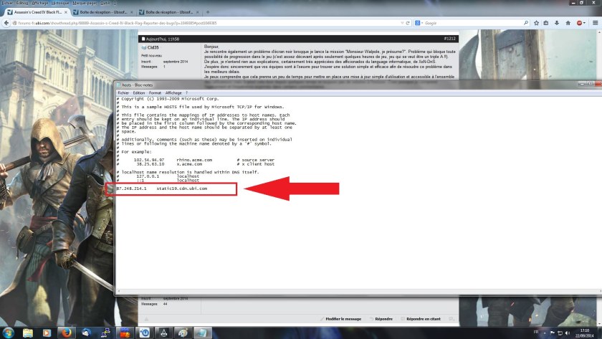
Task: Open Notepad help question mark menu
Action: coord(186,93)
